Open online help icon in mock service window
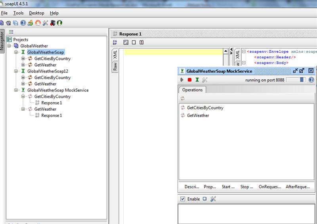The height and width of the screenshot is (224, 317). pos(311,80)
